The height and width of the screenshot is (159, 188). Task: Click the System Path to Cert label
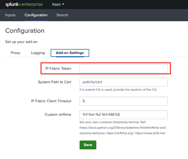(55, 82)
